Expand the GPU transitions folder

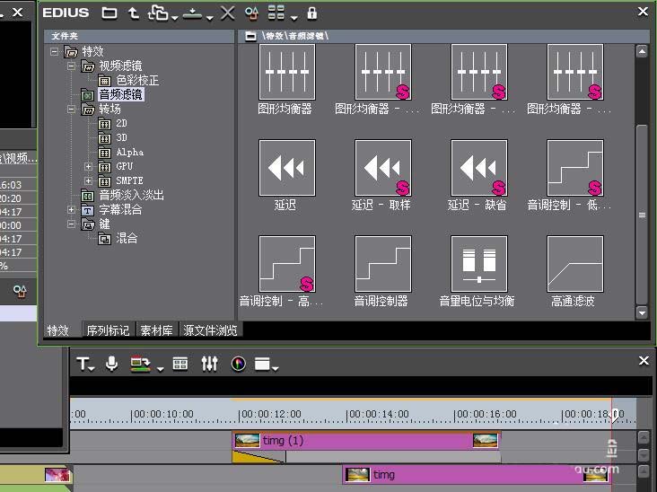tap(88, 166)
